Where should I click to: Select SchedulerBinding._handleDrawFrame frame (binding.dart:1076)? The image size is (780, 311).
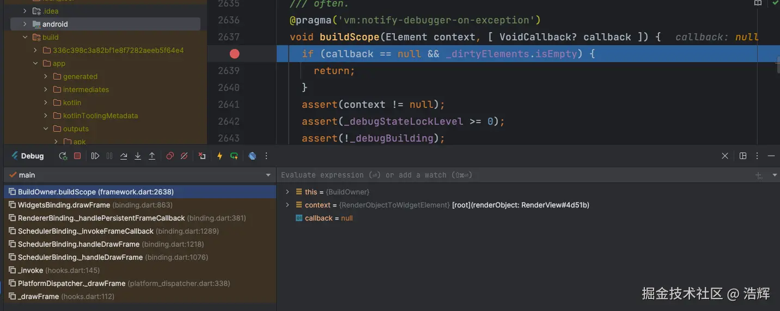[140, 257]
